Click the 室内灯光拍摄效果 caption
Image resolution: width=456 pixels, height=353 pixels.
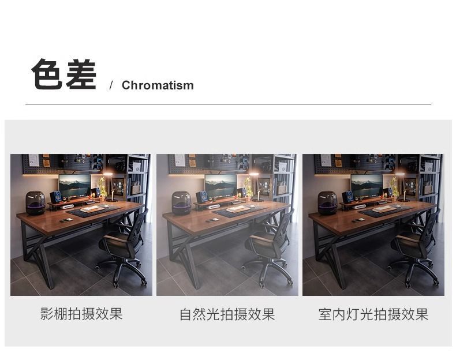tap(373, 314)
